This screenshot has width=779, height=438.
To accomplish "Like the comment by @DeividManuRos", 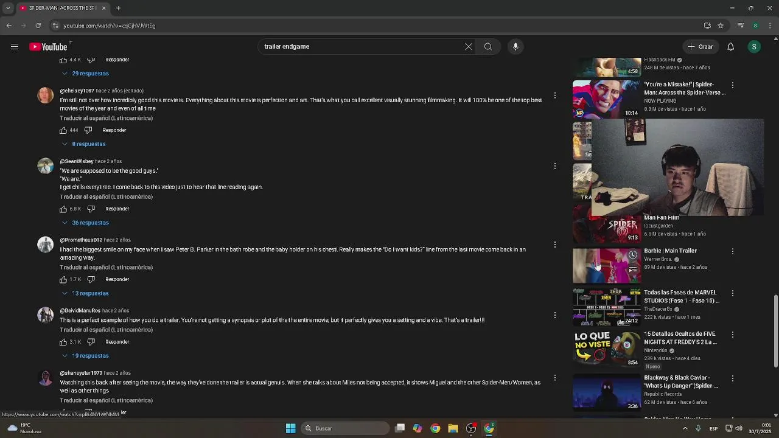I will [x=63, y=342].
